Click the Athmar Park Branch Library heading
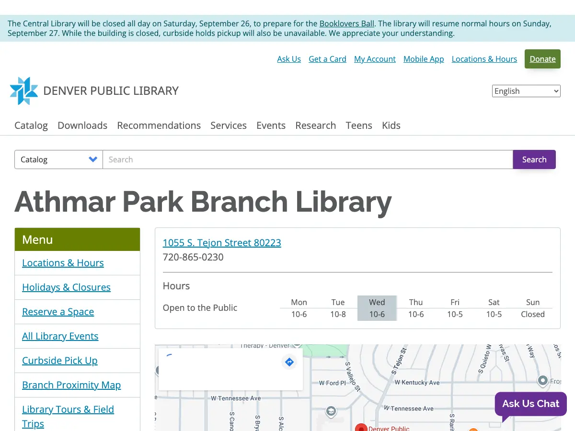The height and width of the screenshot is (431, 575). pos(203,202)
